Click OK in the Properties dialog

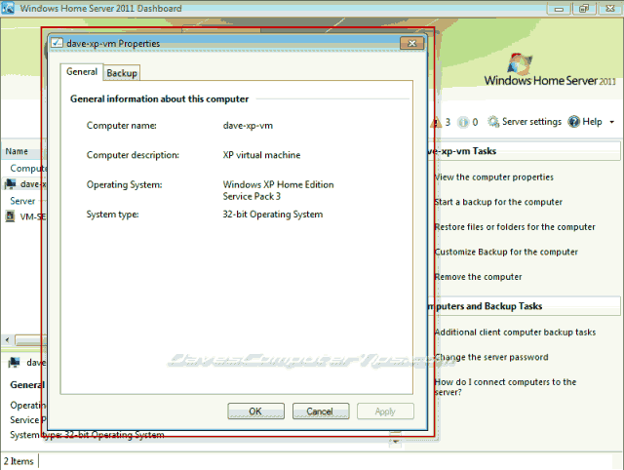coord(255,411)
